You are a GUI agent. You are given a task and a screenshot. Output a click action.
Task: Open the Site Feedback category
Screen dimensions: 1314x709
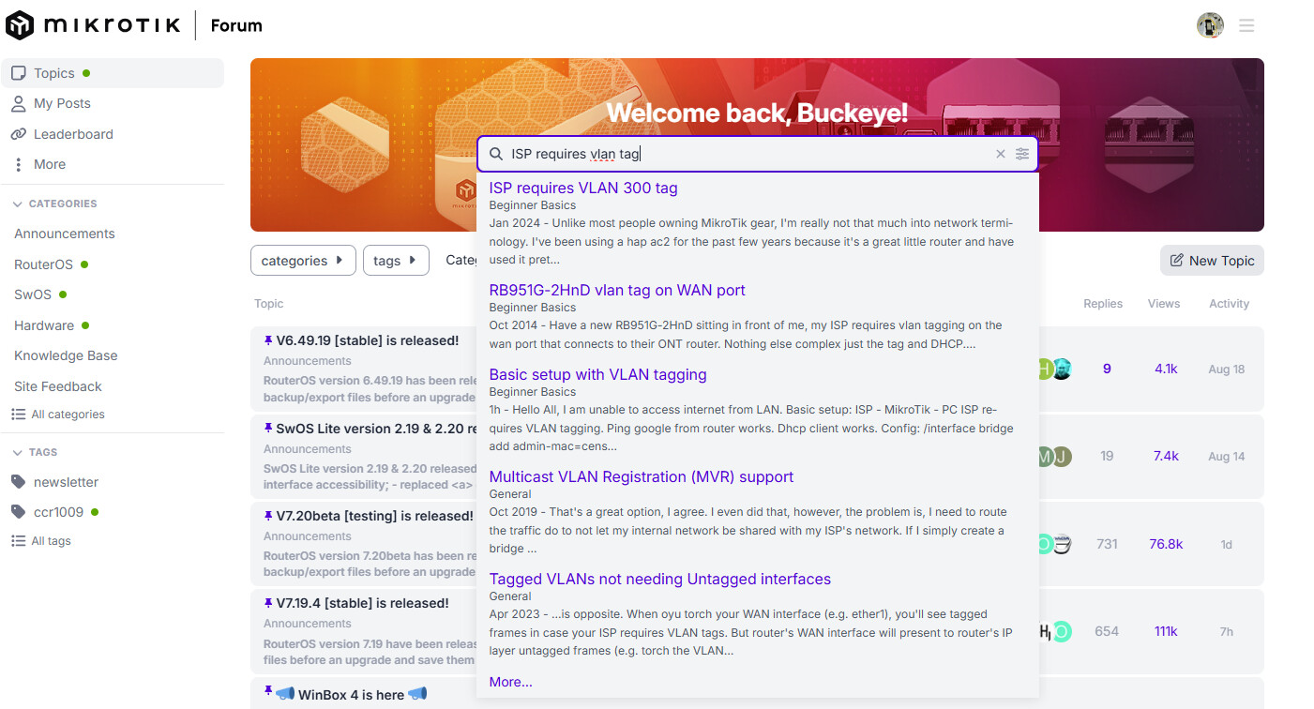58,386
